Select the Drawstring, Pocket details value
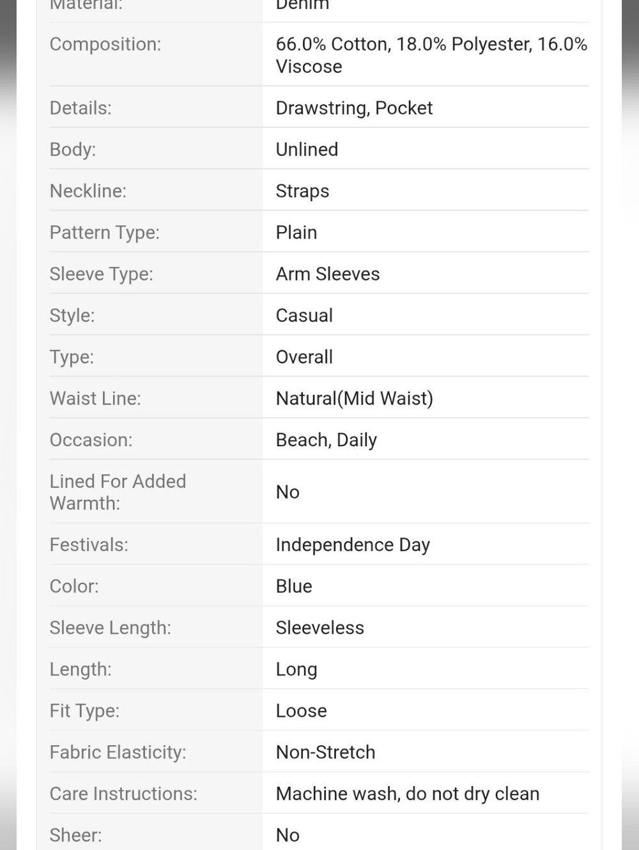Viewport: 639px width, 850px height. [354, 108]
